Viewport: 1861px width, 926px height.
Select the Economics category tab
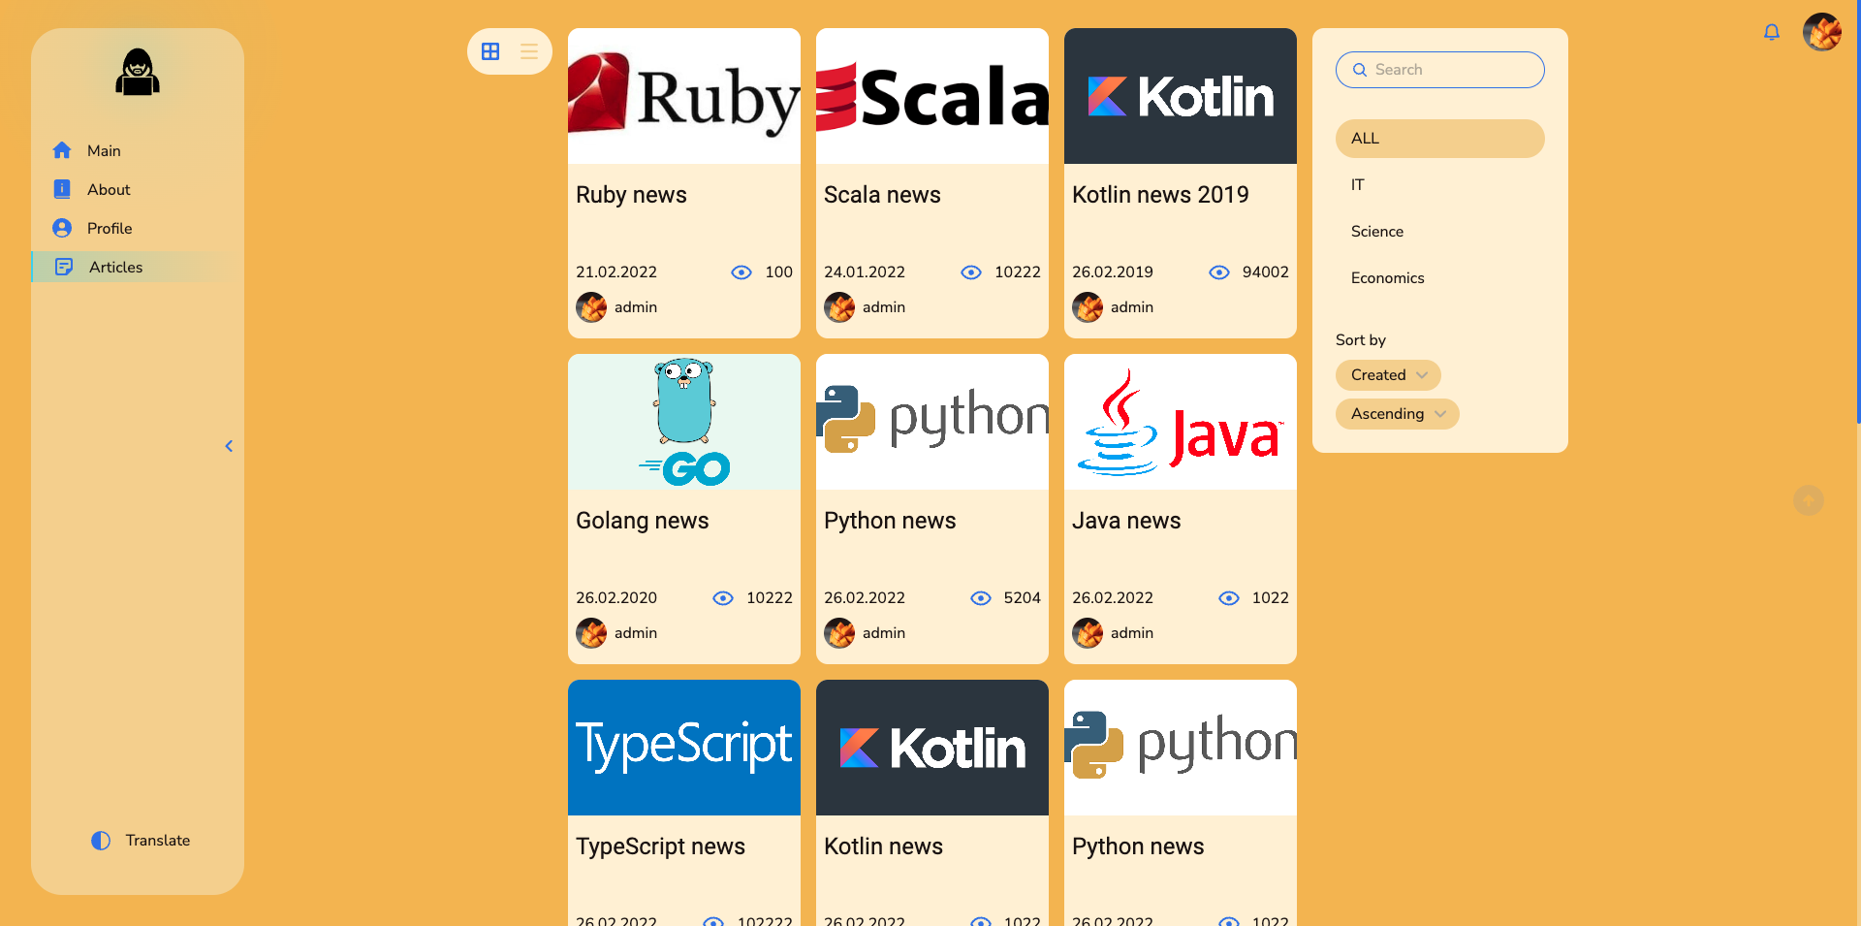[1440, 278]
